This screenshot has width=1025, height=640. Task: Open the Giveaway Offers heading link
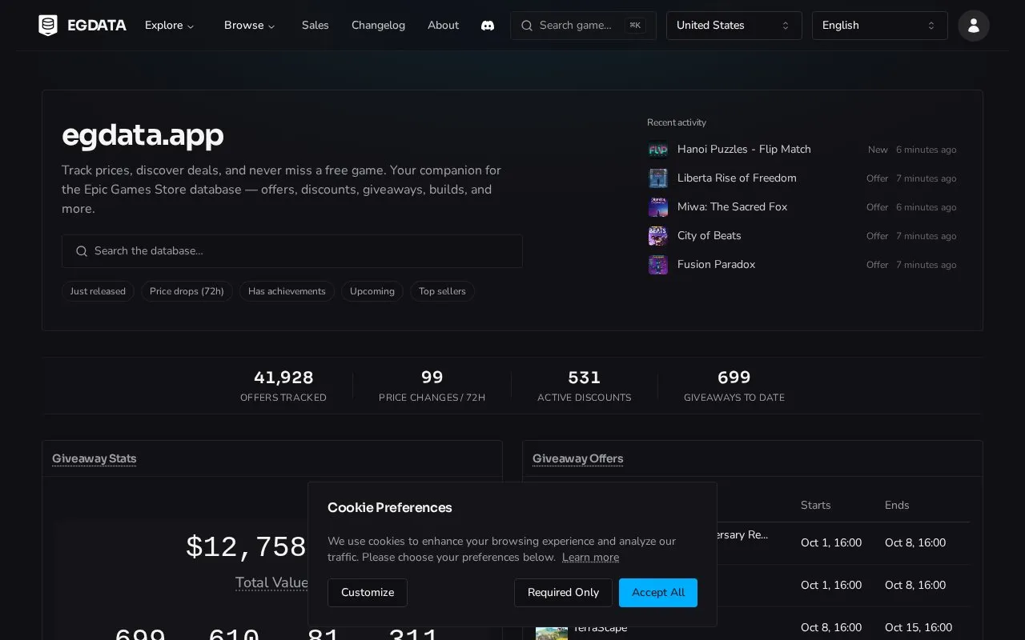pyautogui.click(x=578, y=458)
